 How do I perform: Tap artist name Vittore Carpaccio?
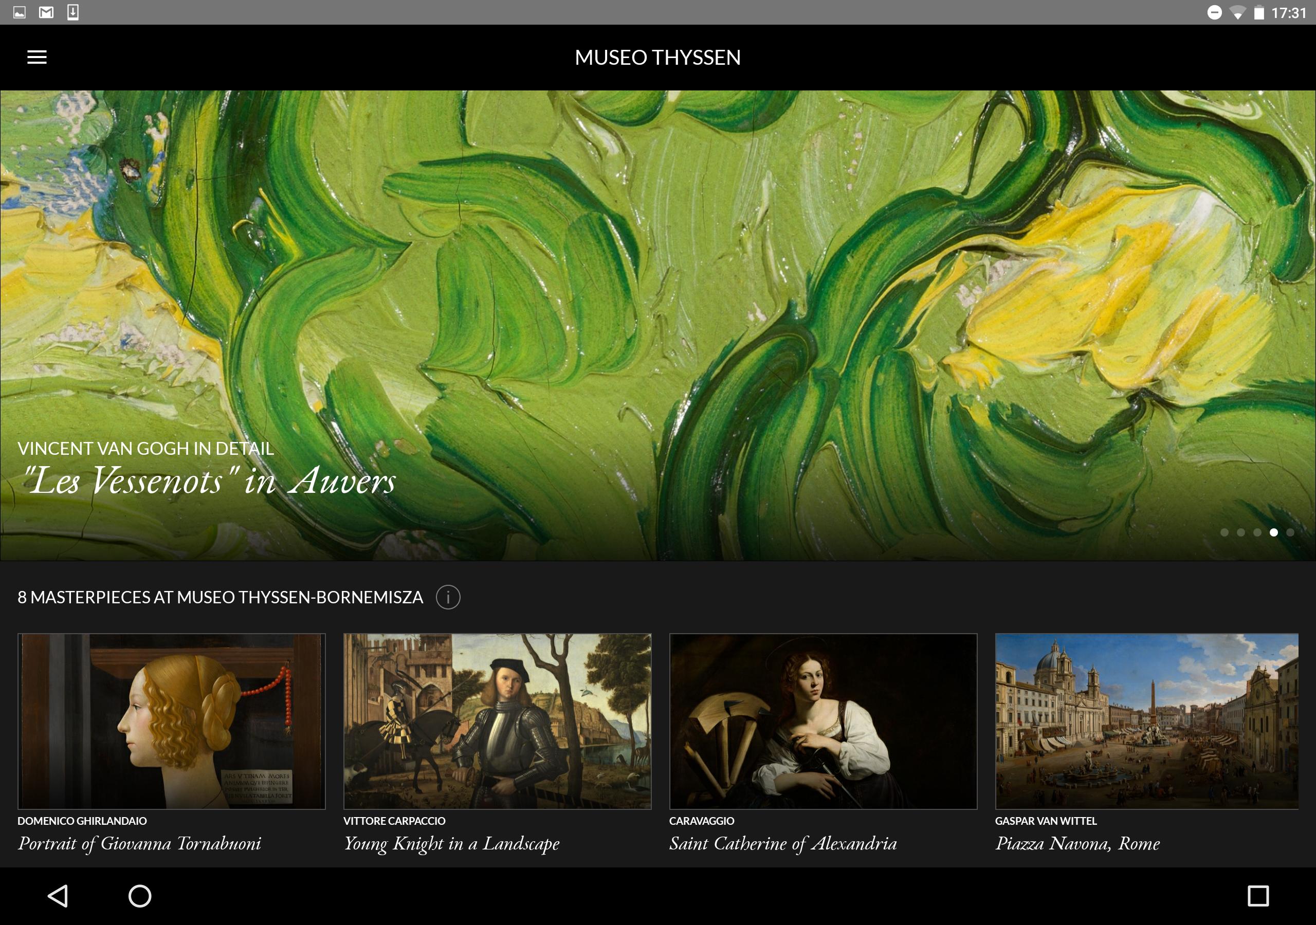click(394, 821)
